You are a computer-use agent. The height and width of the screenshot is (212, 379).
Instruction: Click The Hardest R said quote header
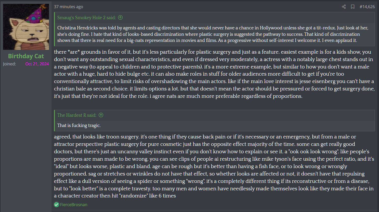pyautogui.click(x=77, y=115)
